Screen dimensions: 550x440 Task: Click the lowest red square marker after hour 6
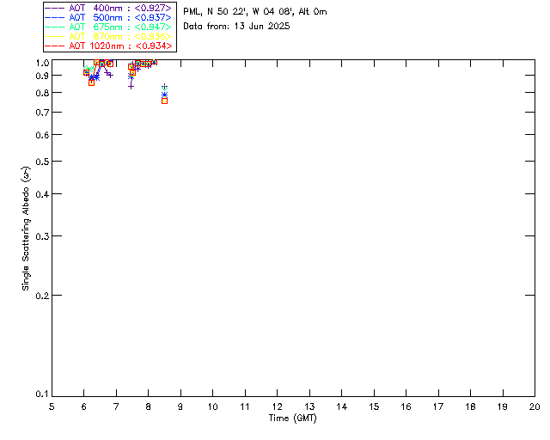pos(92,82)
